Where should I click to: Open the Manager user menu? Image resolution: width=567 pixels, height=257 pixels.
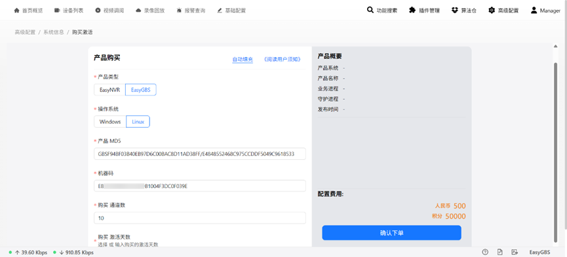pyautogui.click(x=545, y=10)
